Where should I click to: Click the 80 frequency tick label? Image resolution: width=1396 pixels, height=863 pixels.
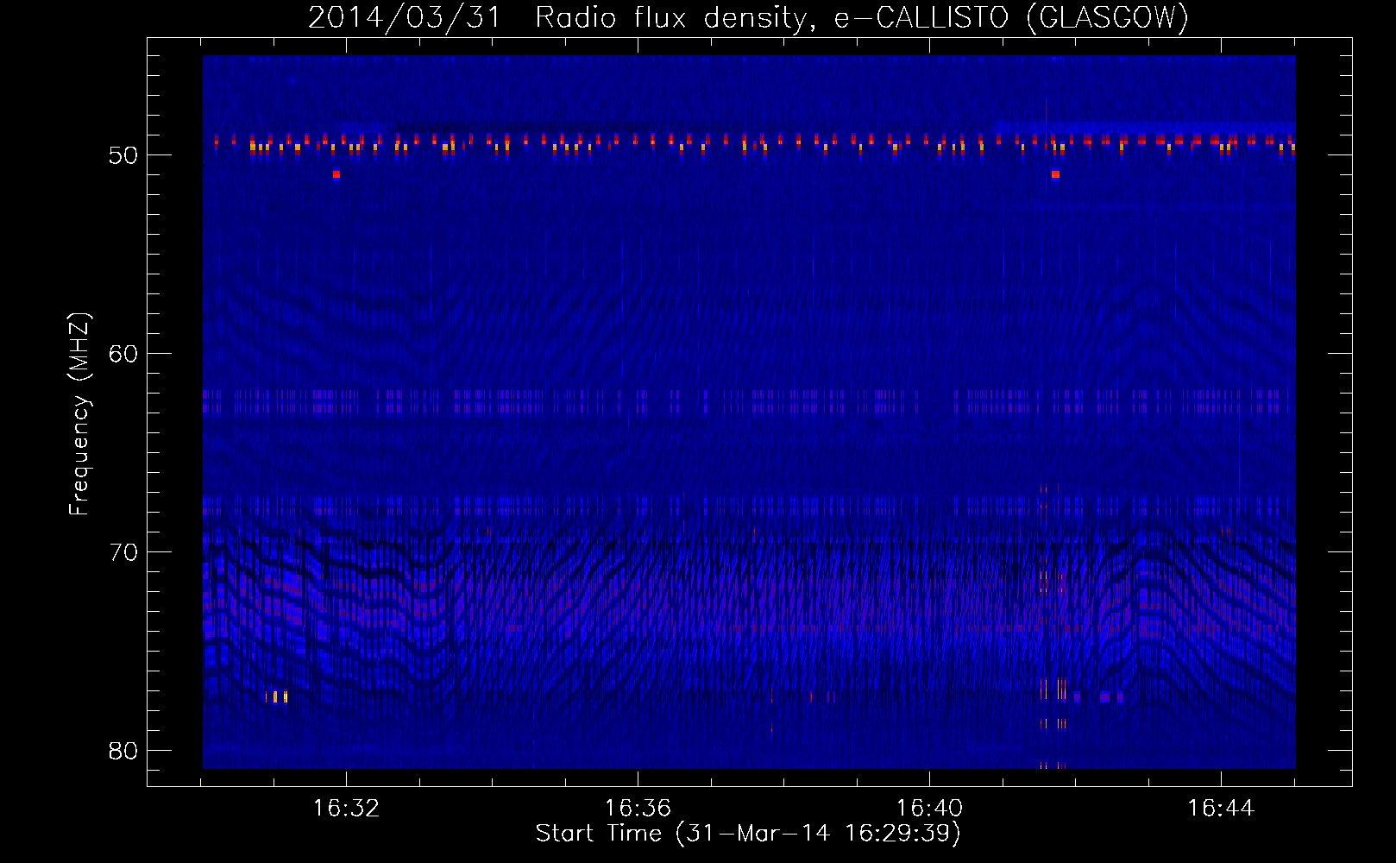click(x=123, y=751)
